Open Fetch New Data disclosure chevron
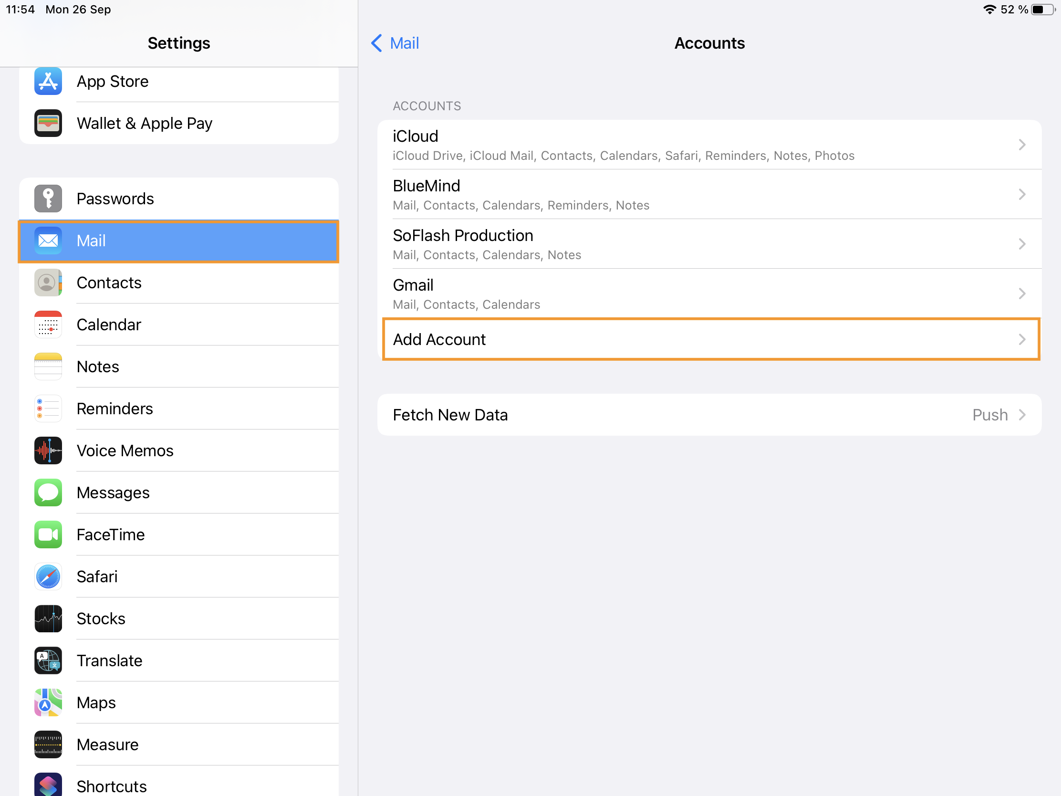Screen dimensions: 1061x796 (1022, 415)
